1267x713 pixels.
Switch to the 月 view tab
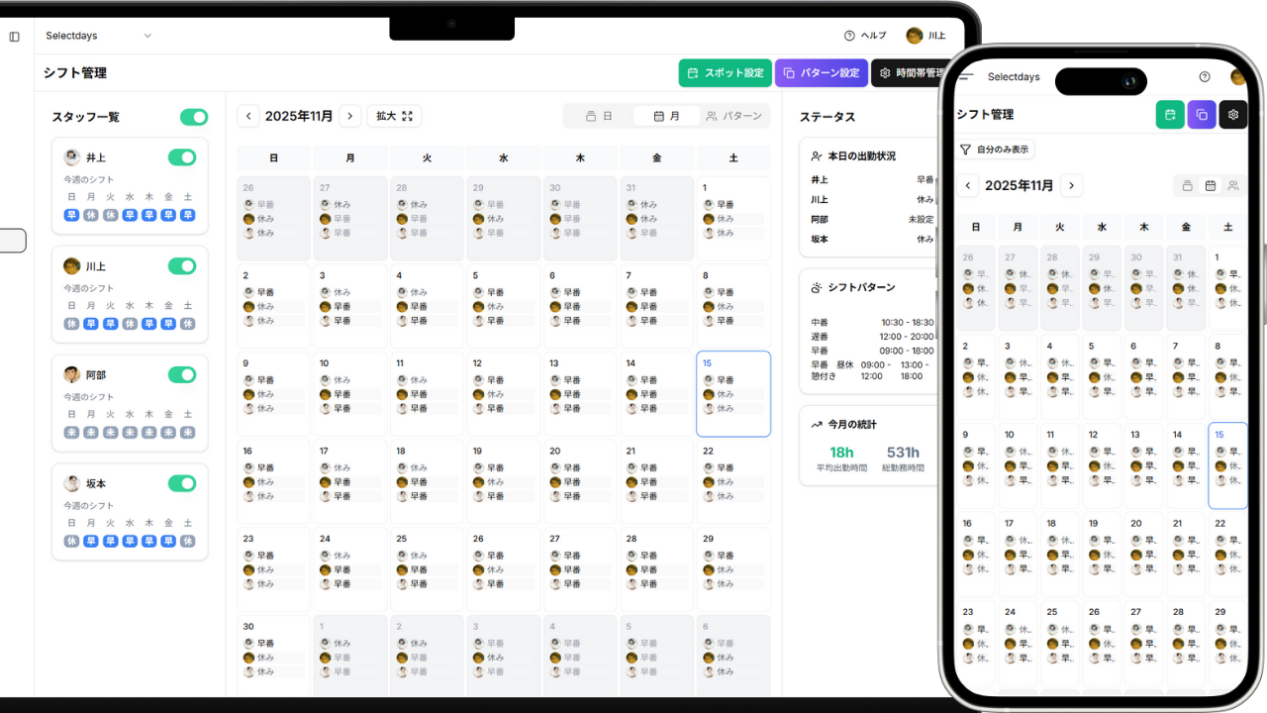667,116
